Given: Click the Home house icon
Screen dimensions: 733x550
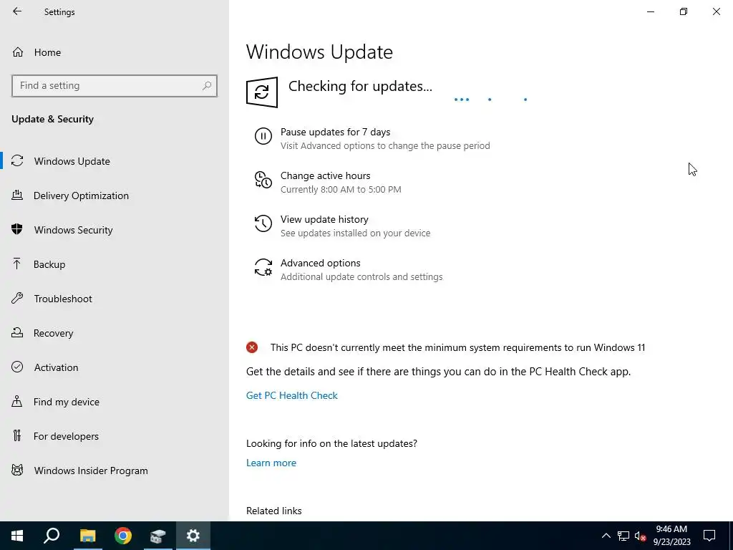Looking at the screenshot, I should click(x=18, y=52).
